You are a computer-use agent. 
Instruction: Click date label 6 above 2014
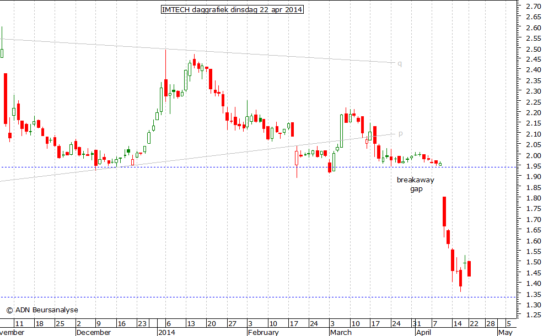pyautogui.click(x=169, y=323)
